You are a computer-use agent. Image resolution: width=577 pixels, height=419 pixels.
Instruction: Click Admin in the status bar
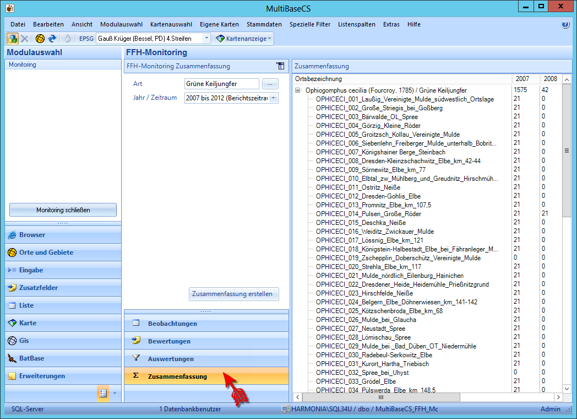[x=551, y=409]
